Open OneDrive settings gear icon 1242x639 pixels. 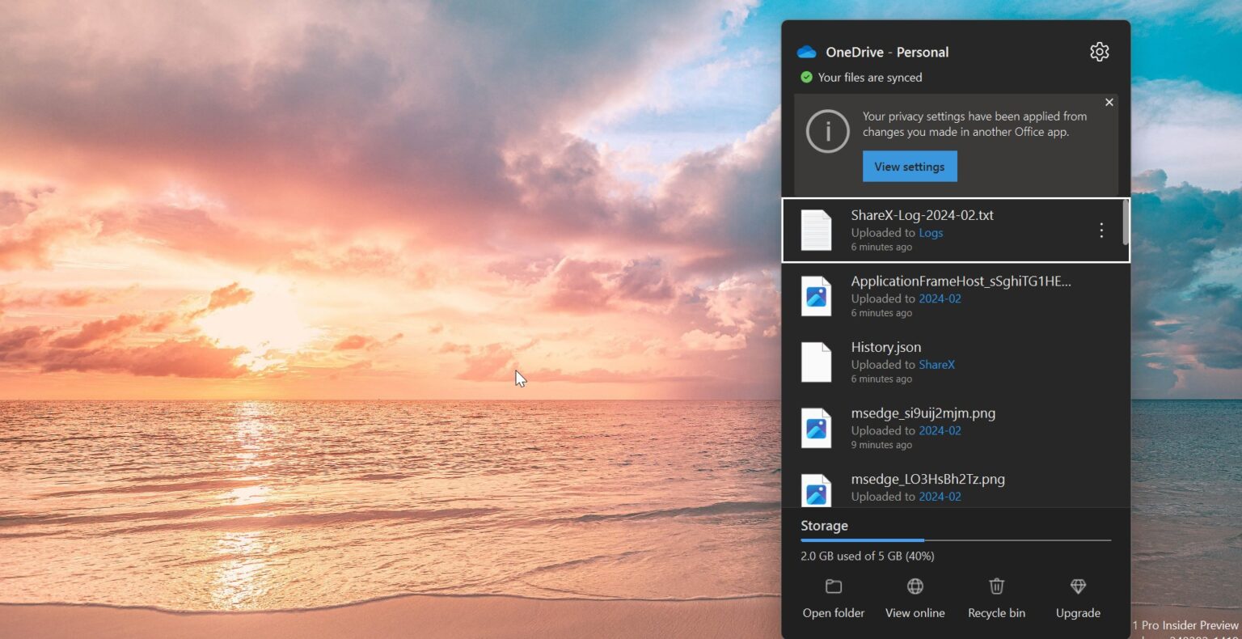point(1099,52)
